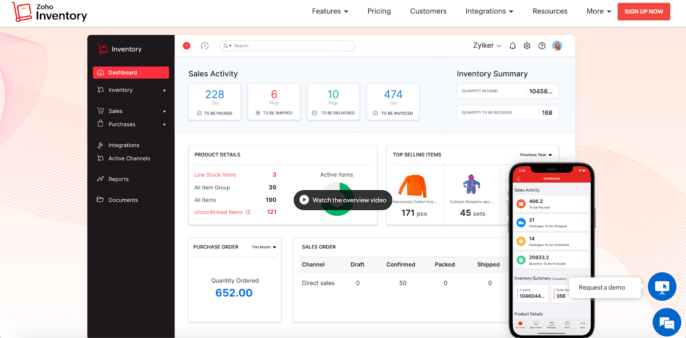Expand the Inventory sidebar submenu arrow

point(164,90)
